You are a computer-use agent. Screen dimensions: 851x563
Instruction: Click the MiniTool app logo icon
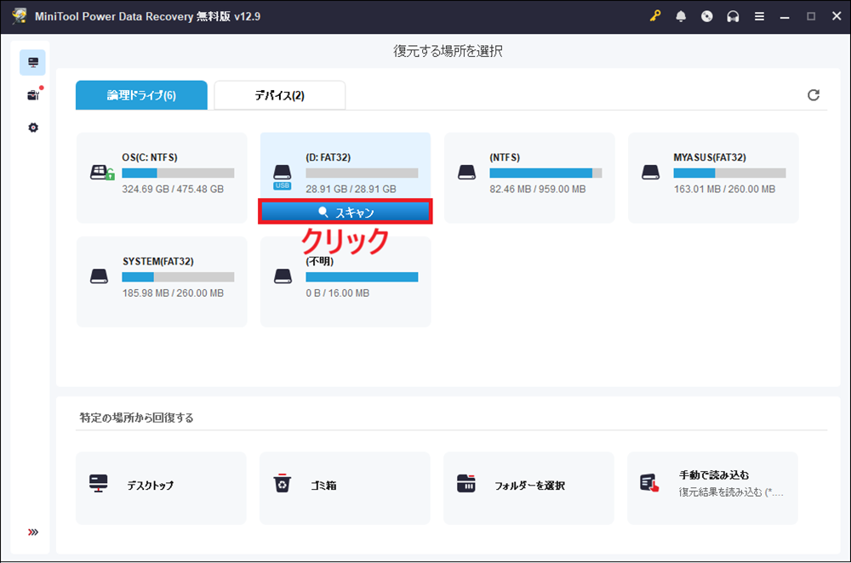[20, 15]
